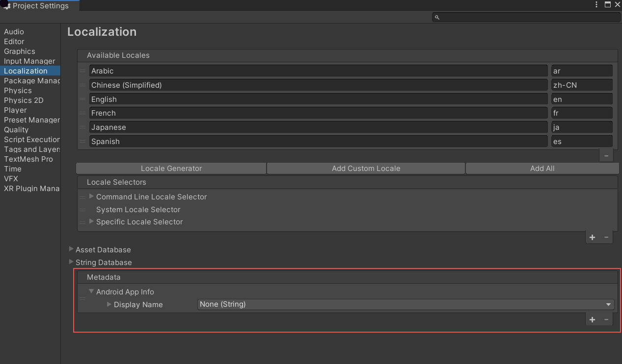Click the minus icon in Locale Selectors

(606, 237)
